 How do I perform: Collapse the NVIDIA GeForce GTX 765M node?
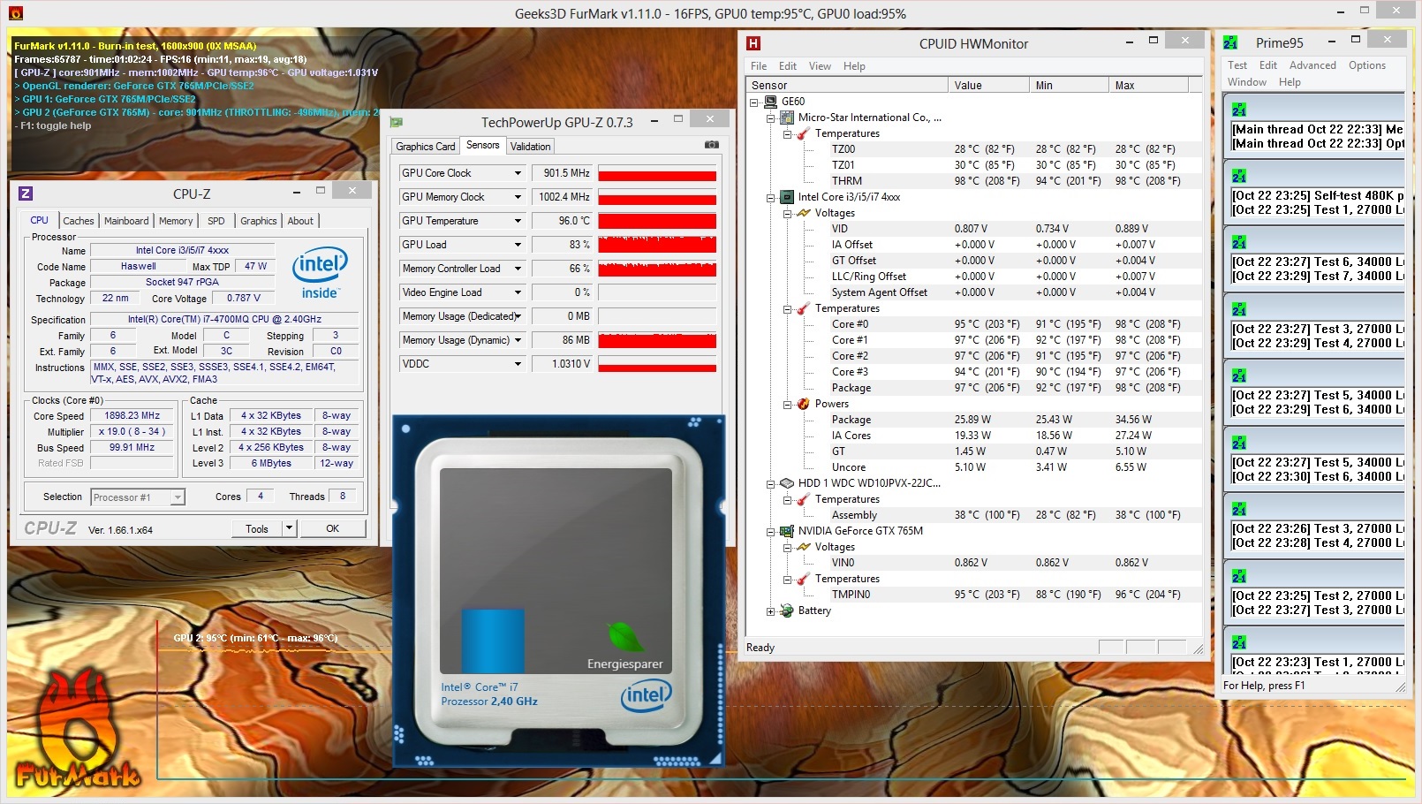tap(771, 531)
